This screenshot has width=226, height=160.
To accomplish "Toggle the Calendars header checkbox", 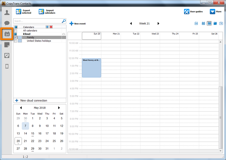I will point(16,27).
